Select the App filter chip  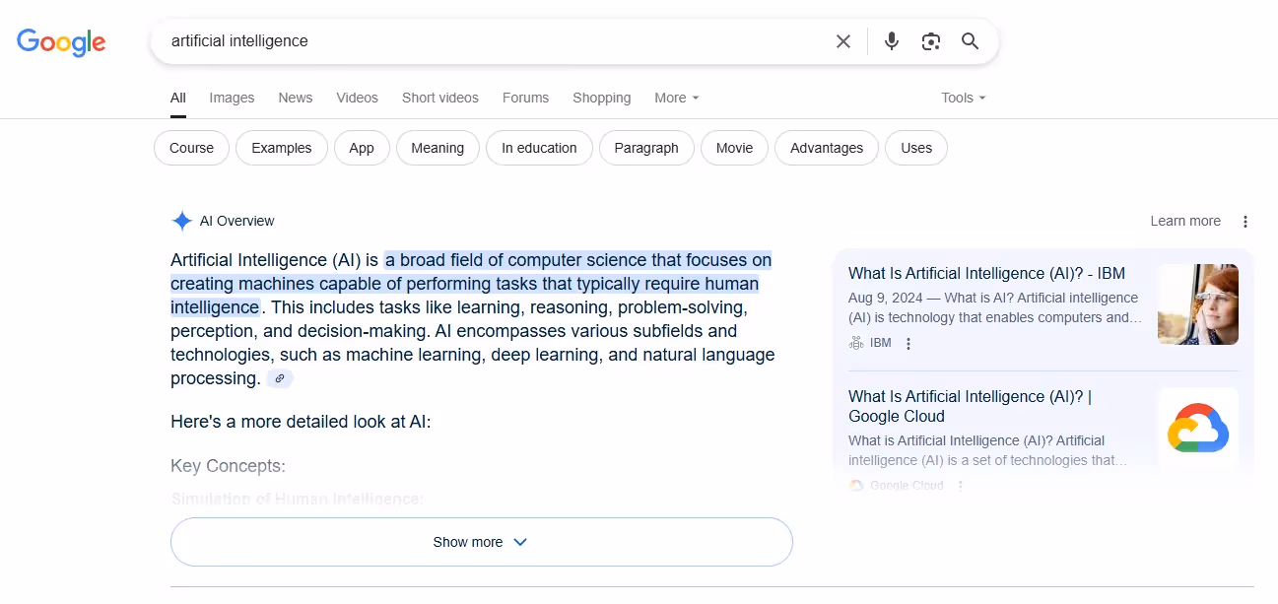[362, 148]
